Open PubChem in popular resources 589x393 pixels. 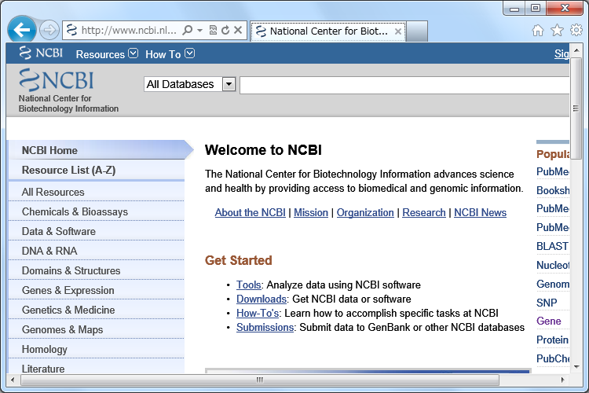(x=553, y=358)
